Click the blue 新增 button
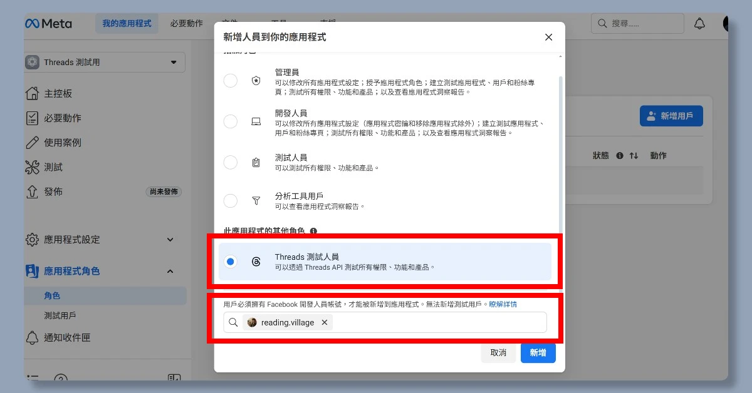 point(538,352)
